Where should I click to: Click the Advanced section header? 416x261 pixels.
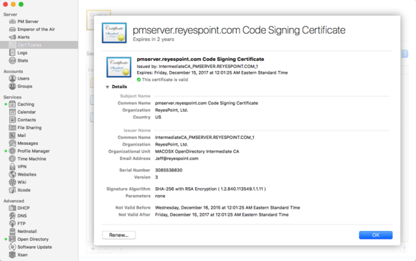point(14,201)
